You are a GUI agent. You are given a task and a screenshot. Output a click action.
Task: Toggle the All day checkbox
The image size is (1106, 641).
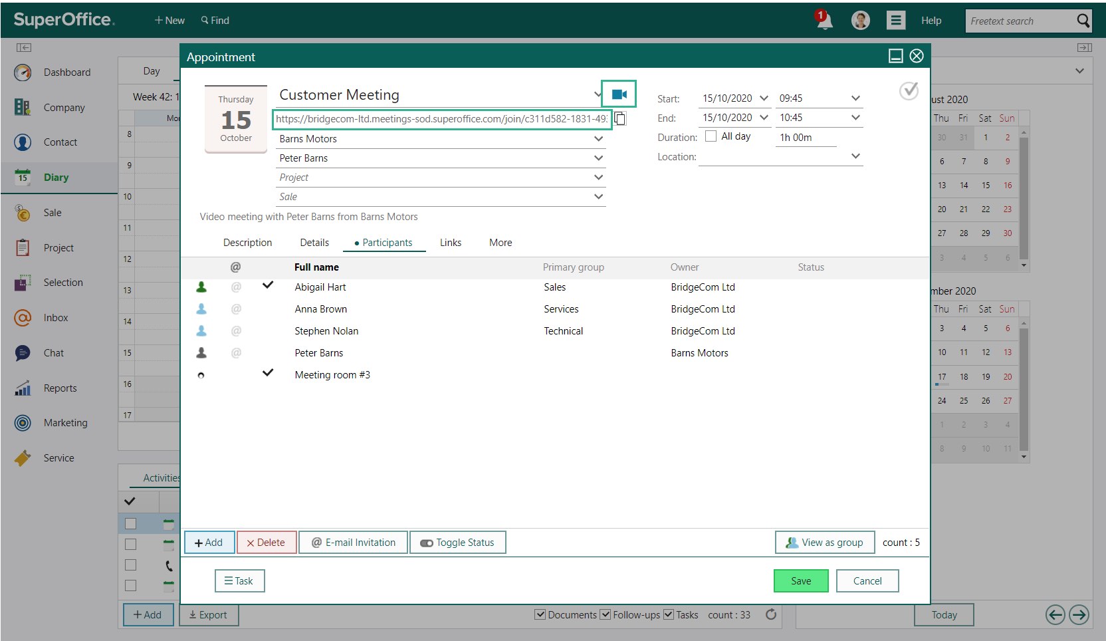coord(711,136)
